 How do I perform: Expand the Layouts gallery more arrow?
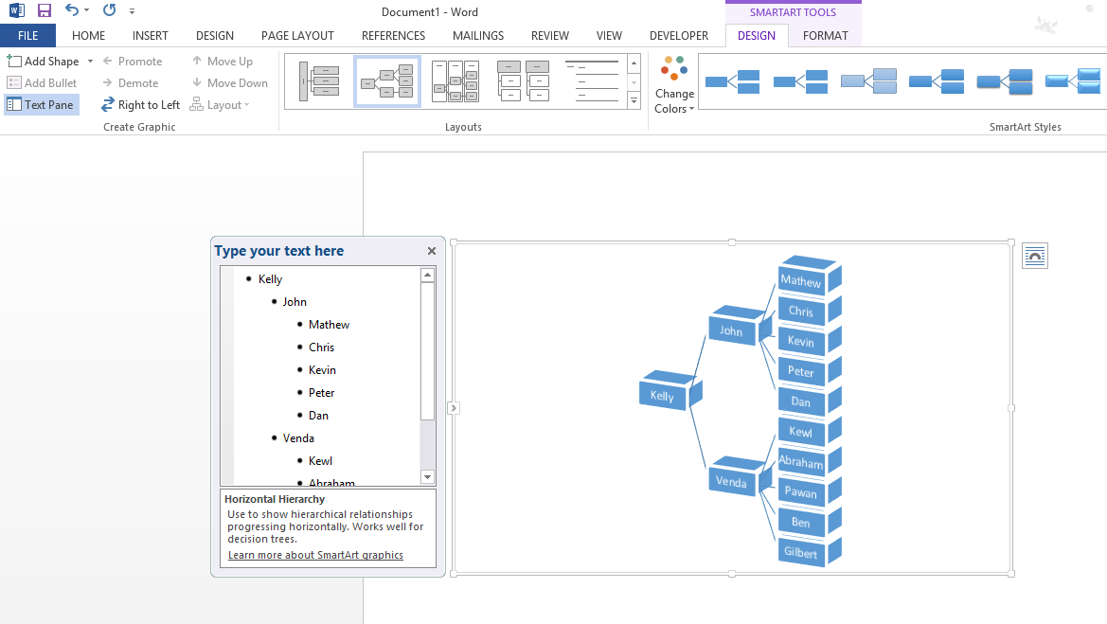tap(634, 102)
